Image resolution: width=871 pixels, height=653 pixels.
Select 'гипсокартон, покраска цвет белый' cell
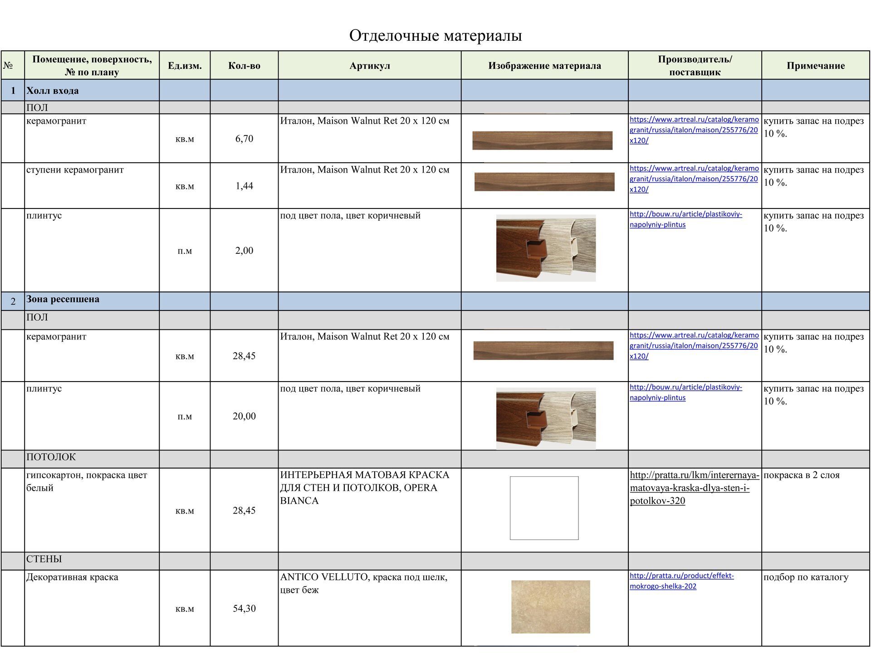pyautogui.click(x=92, y=510)
